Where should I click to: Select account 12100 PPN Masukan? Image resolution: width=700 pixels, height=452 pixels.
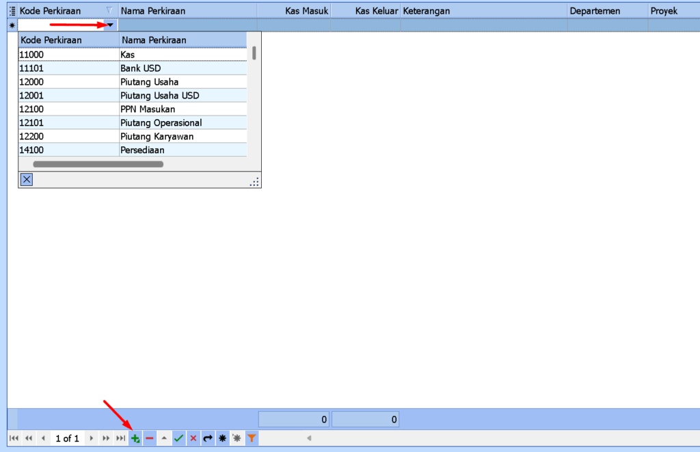click(133, 109)
